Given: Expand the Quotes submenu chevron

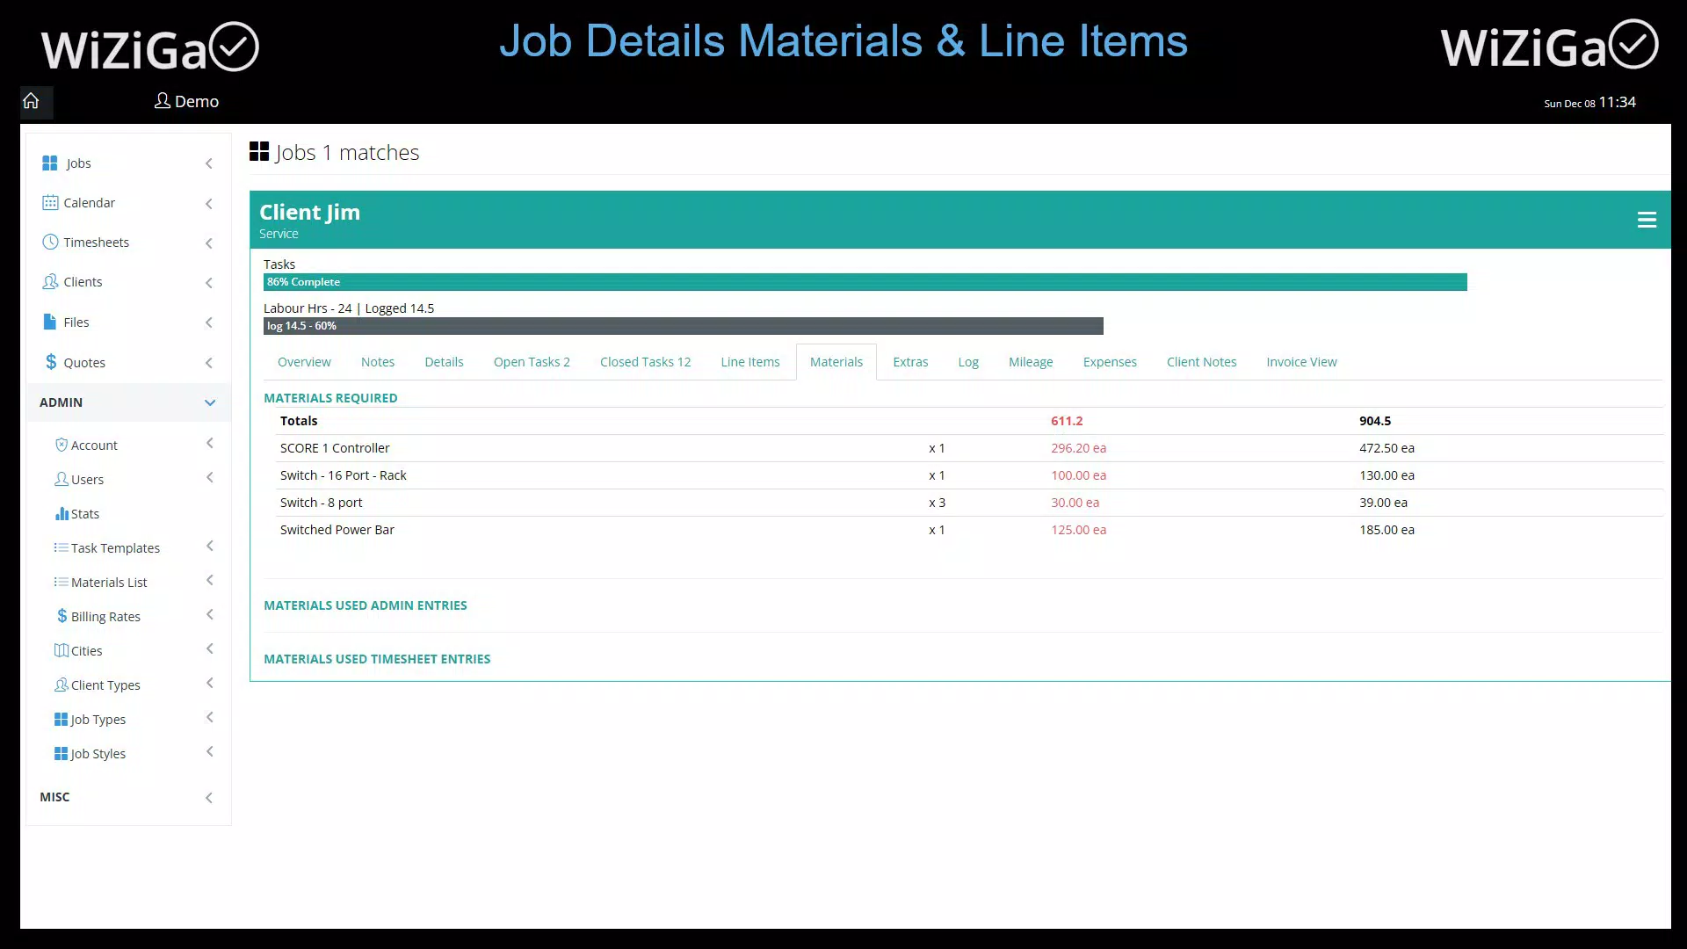Looking at the screenshot, I should tap(209, 363).
